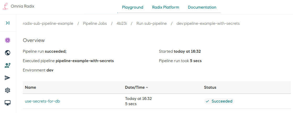
Task: Open the 4b23i breadcrumb link
Action: (122, 24)
